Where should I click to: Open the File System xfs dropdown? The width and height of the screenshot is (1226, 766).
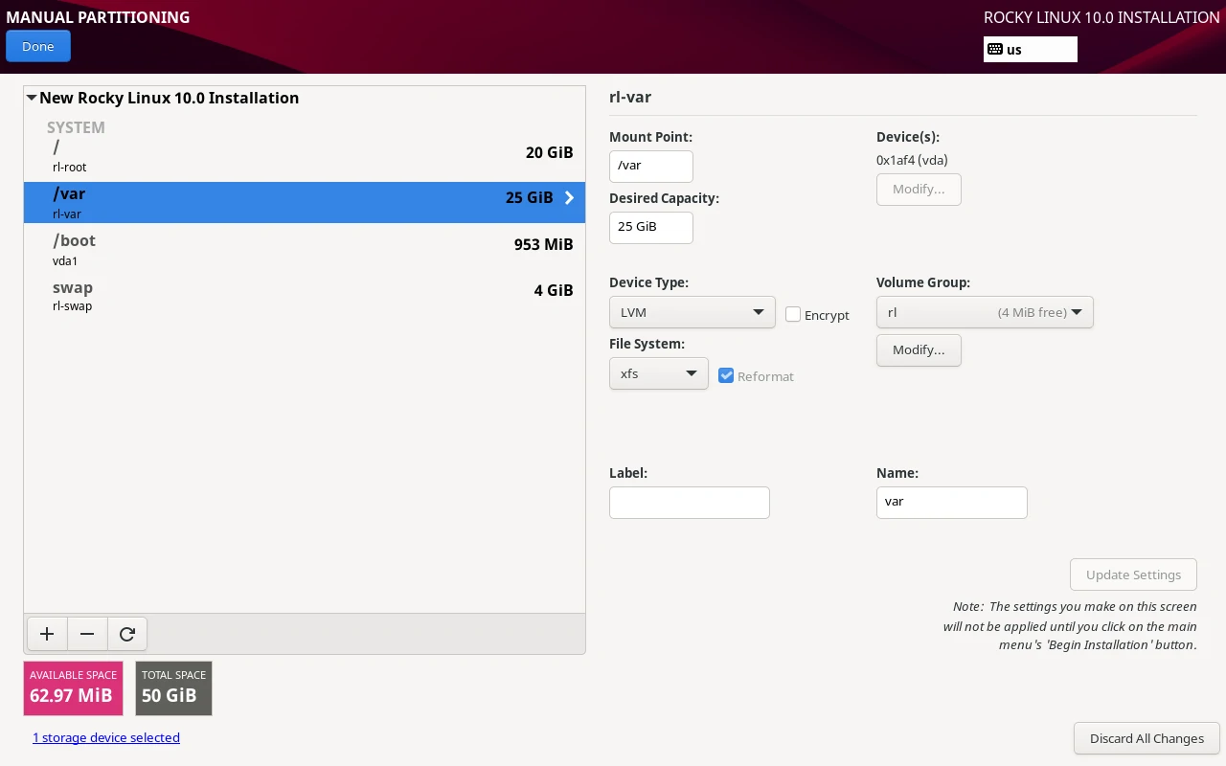click(659, 373)
